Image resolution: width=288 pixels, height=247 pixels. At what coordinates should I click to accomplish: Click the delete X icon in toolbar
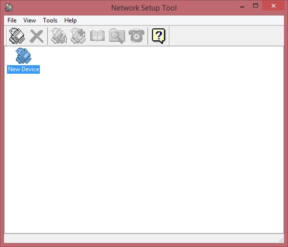pos(36,36)
